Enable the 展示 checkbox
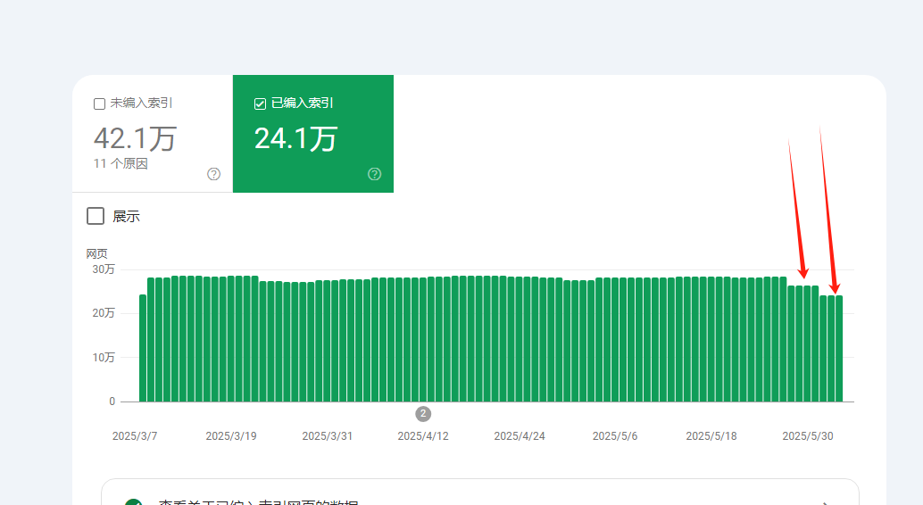This screenshot has width=923, height=505. pyautogui.click(x=96, y=216)
